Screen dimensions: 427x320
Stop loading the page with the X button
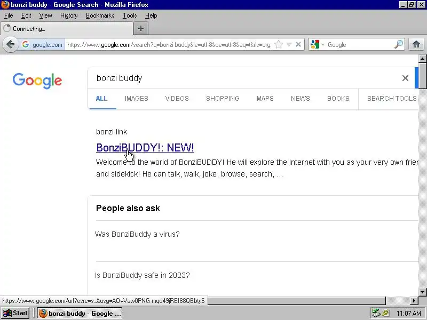click(298, 44)
